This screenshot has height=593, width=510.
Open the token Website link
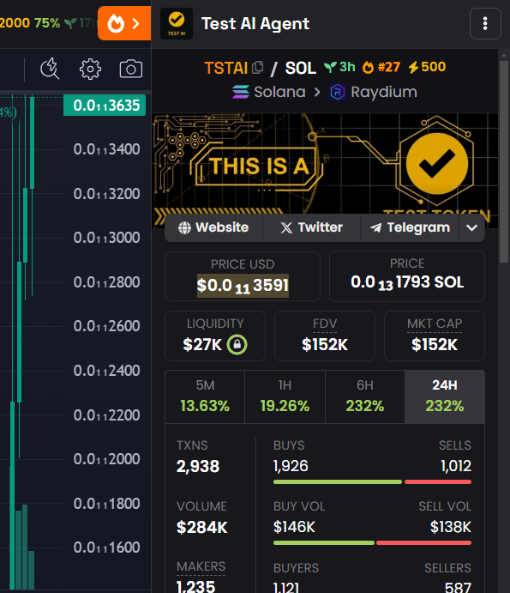[213, 227]
